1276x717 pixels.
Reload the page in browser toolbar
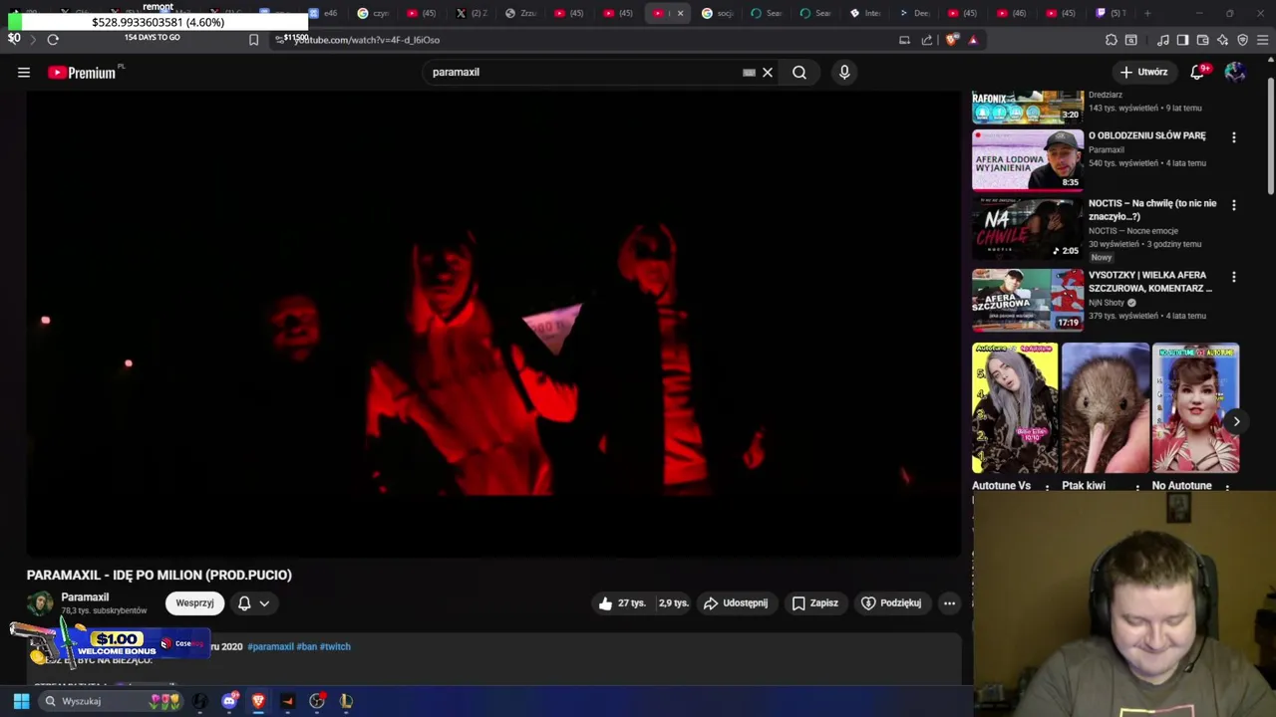[53, 40]
